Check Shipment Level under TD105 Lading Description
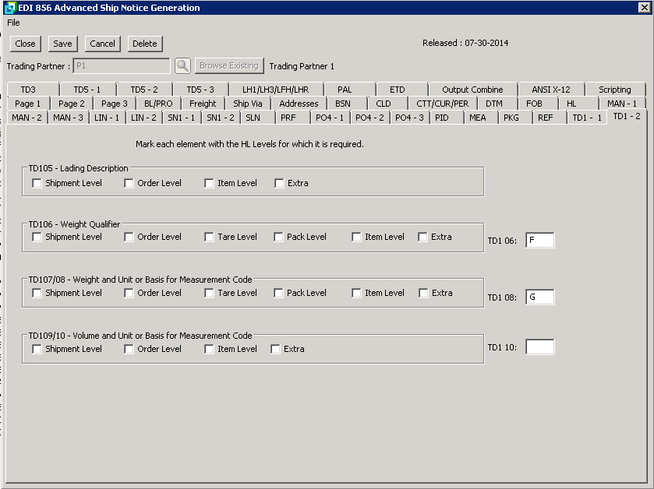Image resolution: width=654 pixels, height=489 pixels. coord(37,184)
